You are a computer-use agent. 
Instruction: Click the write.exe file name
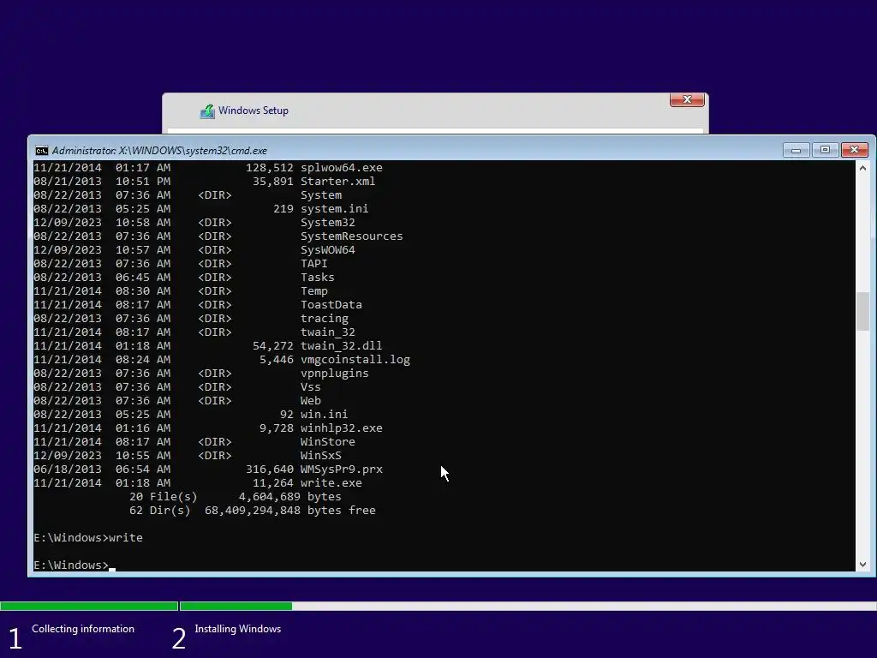click(331, 483)
